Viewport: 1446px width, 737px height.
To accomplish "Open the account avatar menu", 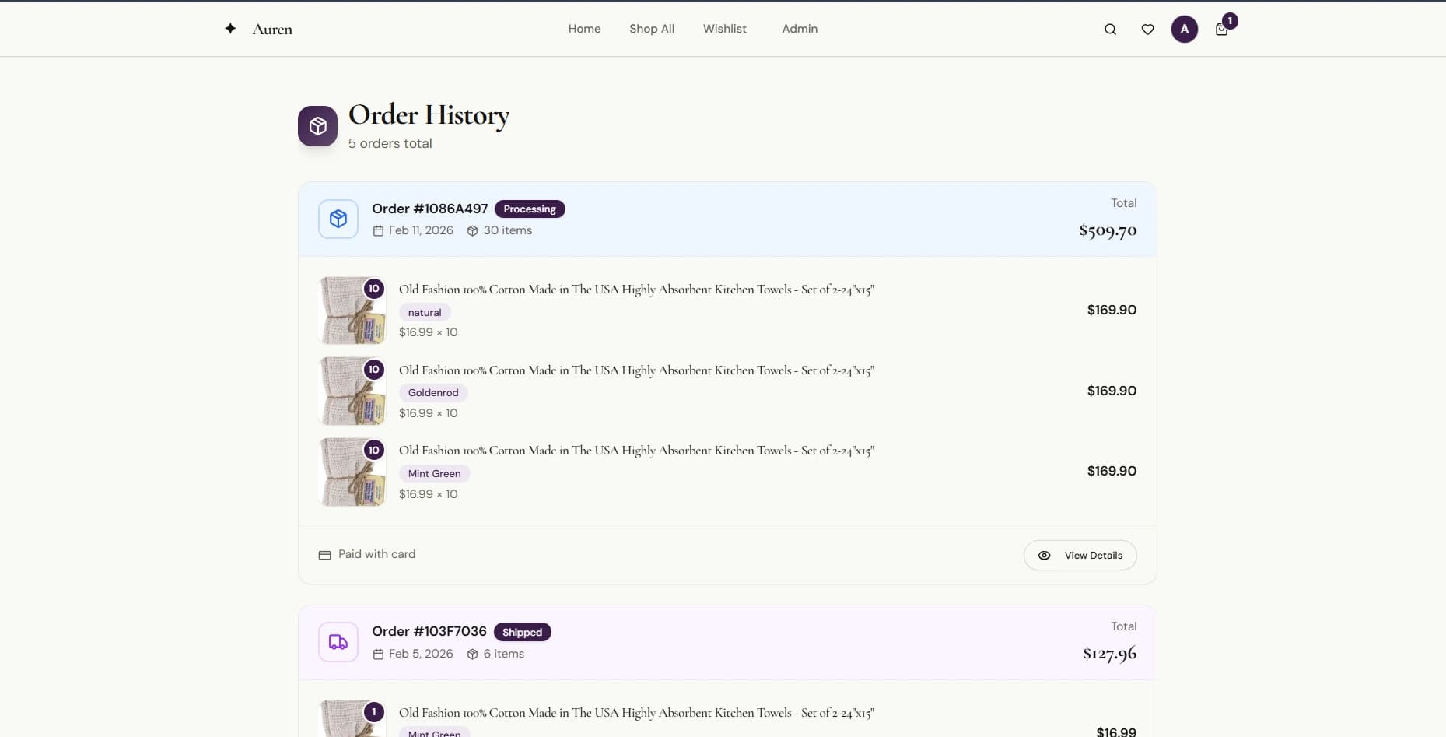I will (1184, 29).
